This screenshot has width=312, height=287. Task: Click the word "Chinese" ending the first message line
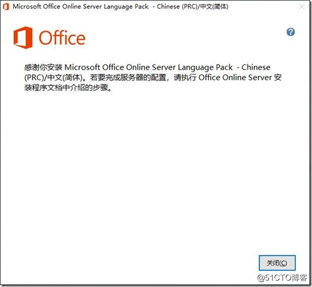pyautogui.click(x=256, y=67)
